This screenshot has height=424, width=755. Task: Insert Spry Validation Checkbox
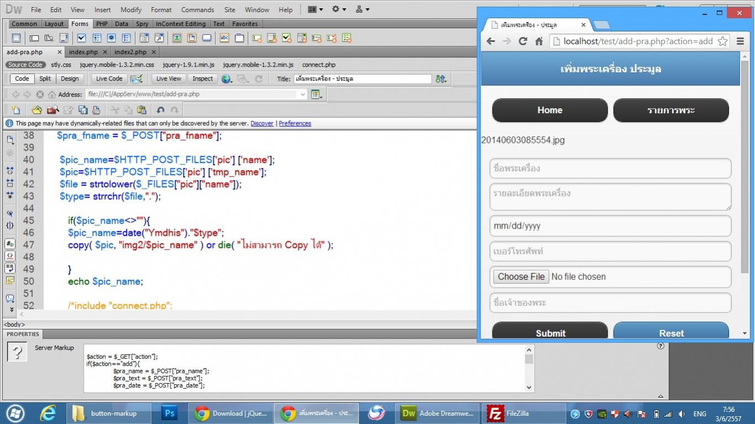coord(287,38)
